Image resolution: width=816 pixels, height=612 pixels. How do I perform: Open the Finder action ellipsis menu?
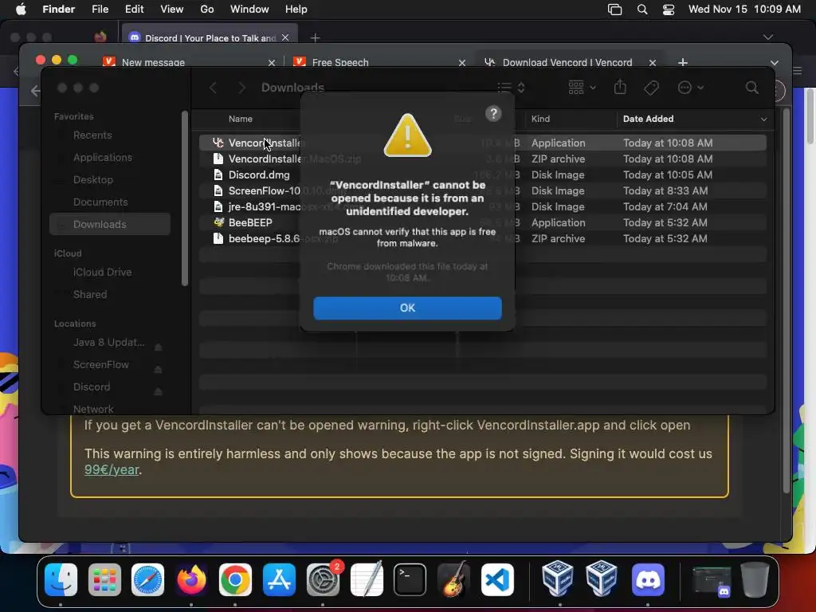coord(690,88)
